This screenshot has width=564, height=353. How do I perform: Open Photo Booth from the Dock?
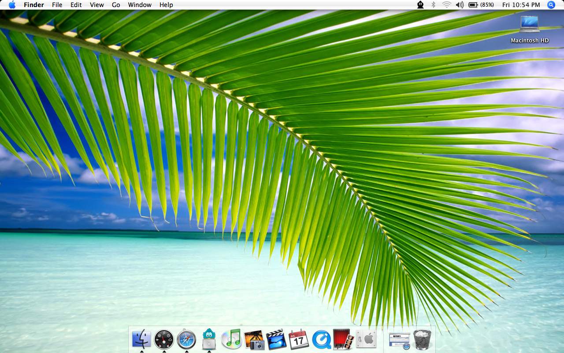click(344, 339)
